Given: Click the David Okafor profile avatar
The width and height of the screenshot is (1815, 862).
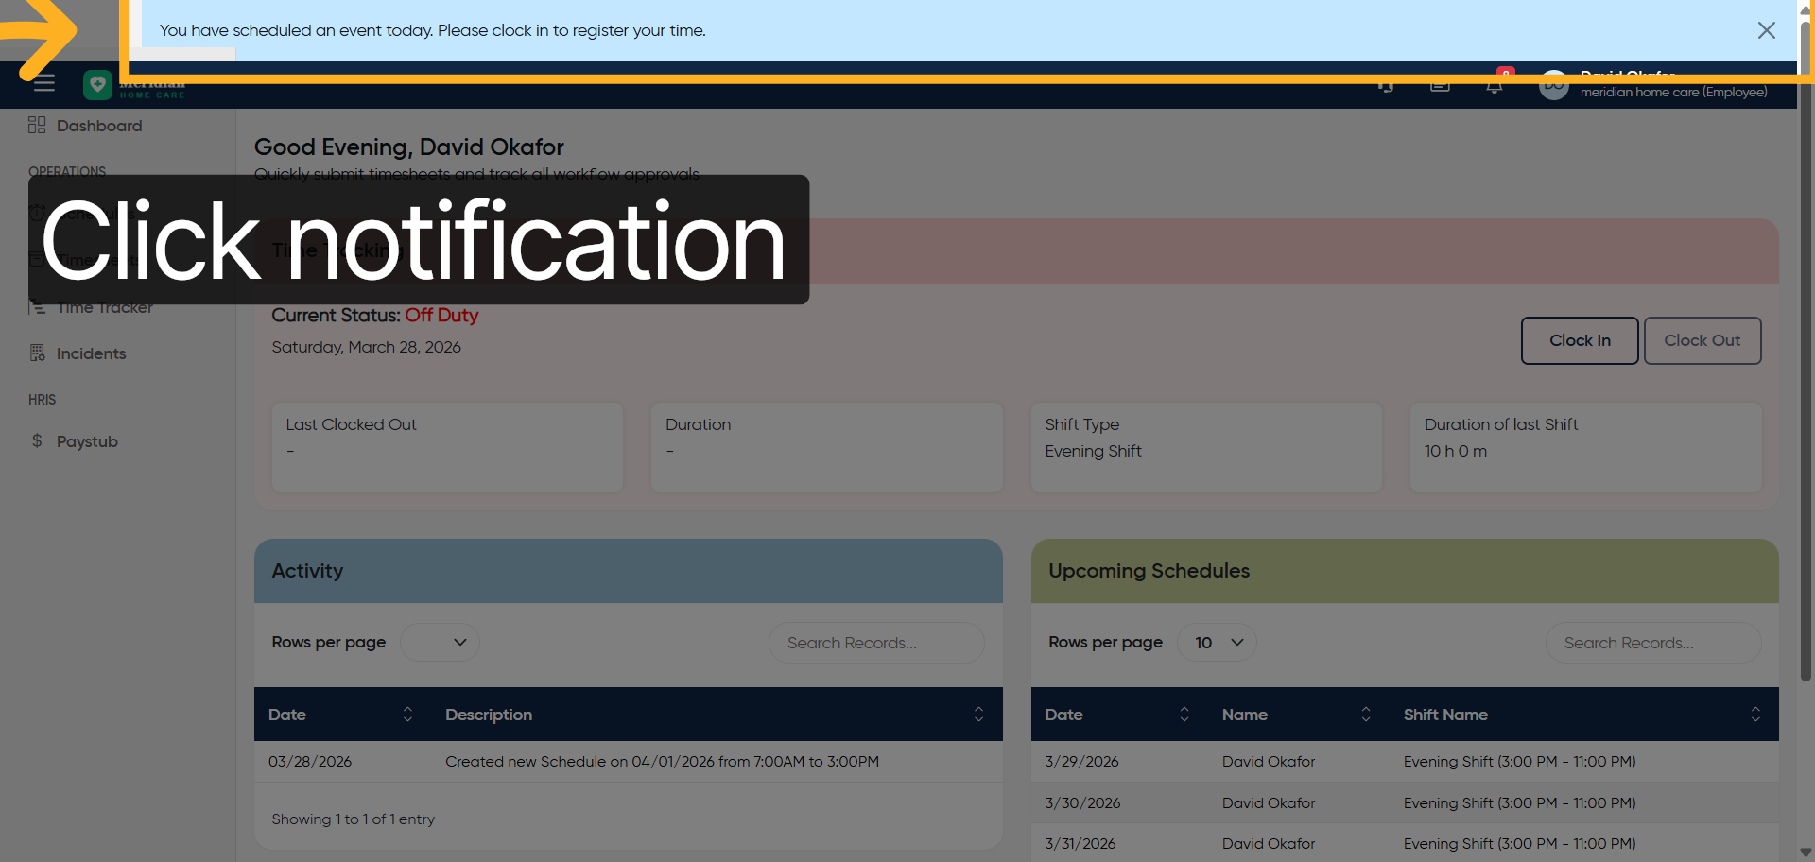Looking at the screenshot, I should coord(1553,87).
